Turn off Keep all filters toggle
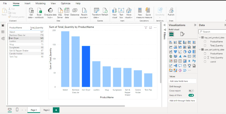 click(x=191, y=95)
